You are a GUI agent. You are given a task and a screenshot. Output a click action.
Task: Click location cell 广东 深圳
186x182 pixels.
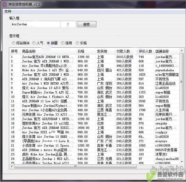coord(104,84)
